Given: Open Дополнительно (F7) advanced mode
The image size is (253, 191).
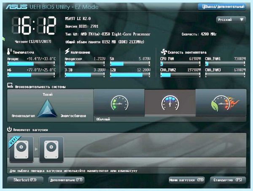Looking at the screenshot, I should [66, 180].
